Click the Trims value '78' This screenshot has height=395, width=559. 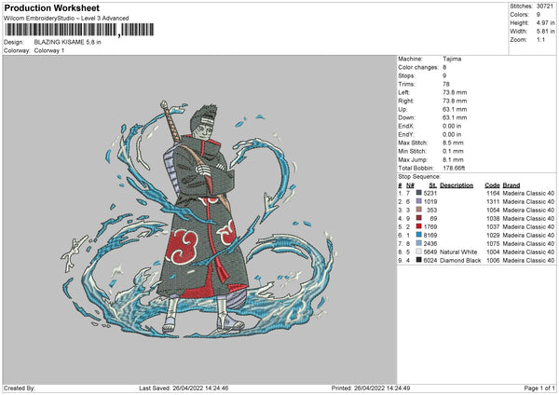[446, 84]
